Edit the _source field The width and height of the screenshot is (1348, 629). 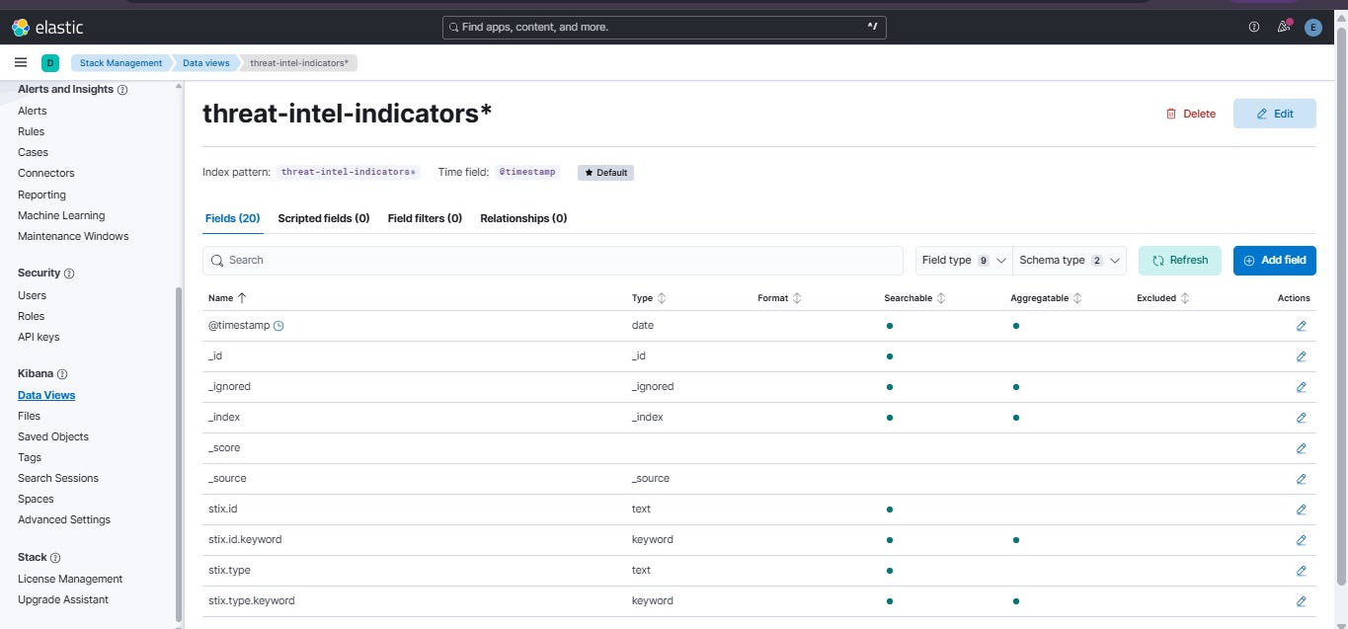click(1301, 479)
